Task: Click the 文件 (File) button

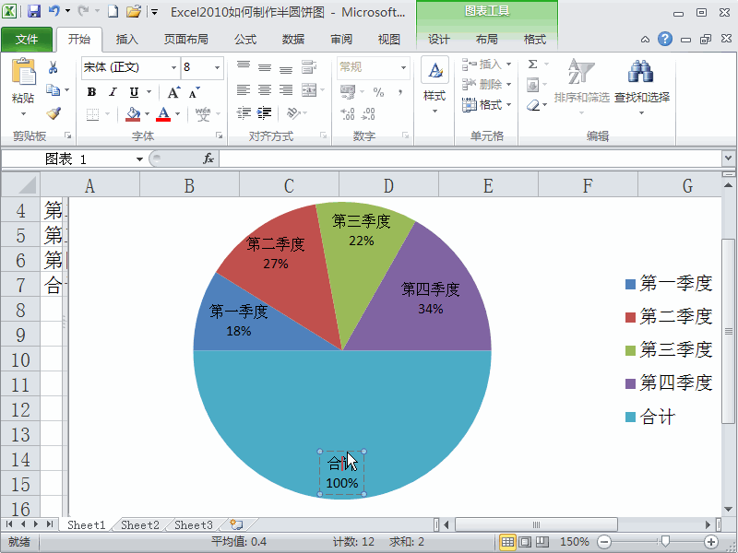Action: click(x=29, y=40)
